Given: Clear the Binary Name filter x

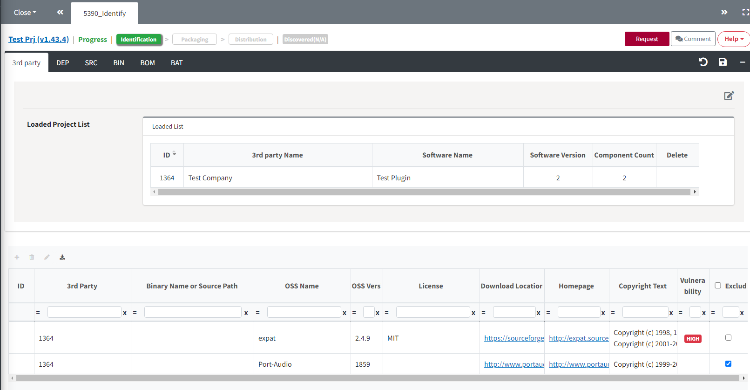Looking at the screenshot, I should click(246, 313).
